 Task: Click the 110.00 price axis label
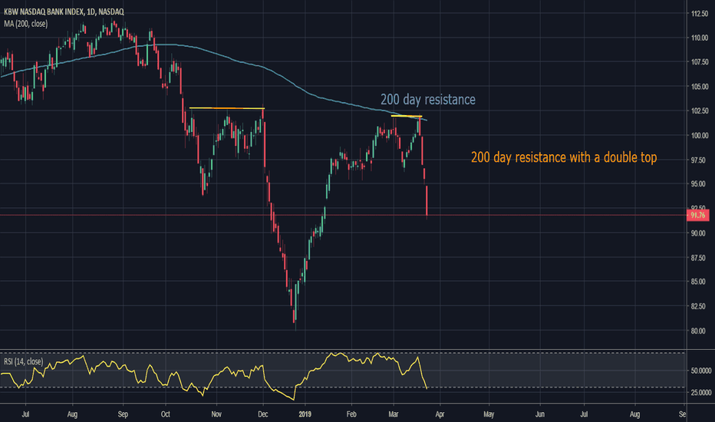[700, 38]
